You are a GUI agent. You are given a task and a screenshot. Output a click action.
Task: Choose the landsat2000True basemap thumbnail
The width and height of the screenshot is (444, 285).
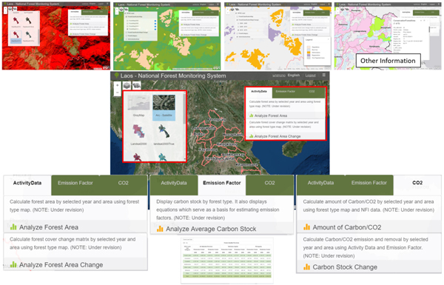pyautogui.click(x=164, y=135)
